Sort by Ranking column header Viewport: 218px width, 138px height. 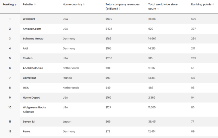click(x=8, y=4)
